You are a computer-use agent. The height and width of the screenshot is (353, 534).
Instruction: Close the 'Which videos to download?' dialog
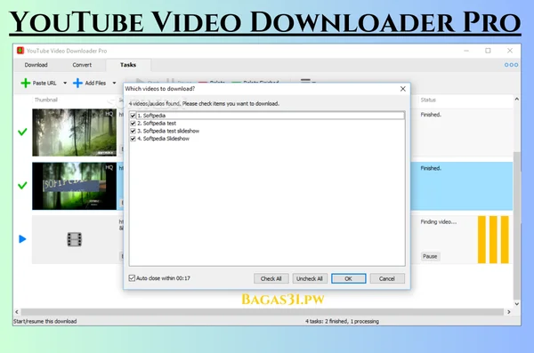pyautogui.click(x=403, y=89)
